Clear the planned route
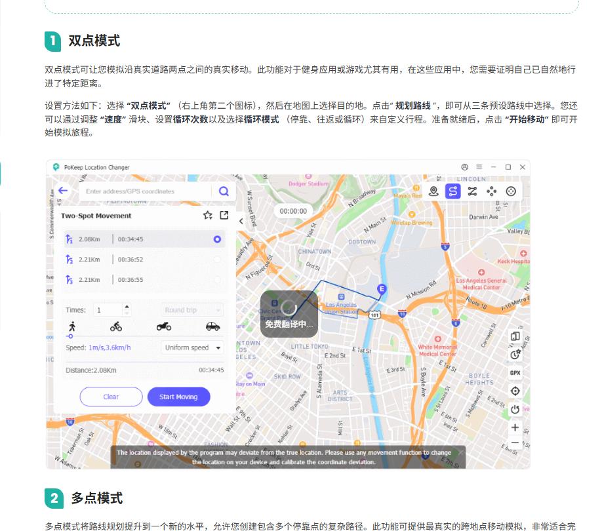 click(111, 397)
